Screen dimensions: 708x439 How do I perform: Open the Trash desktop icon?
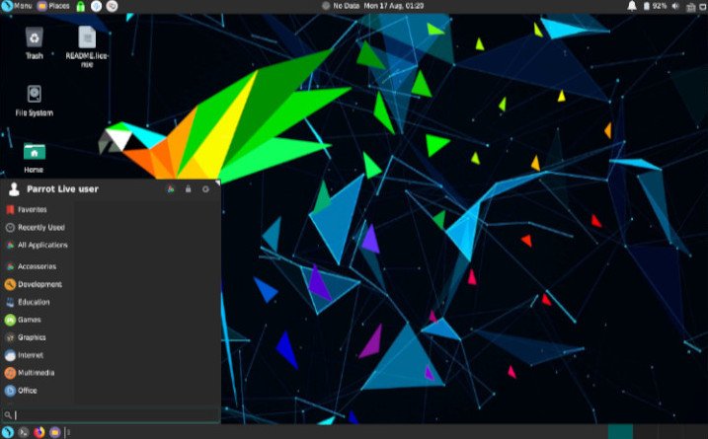click(x=35, y=42)
